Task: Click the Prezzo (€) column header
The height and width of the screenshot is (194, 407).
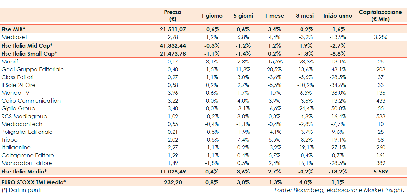Action: tap(173, 15)
